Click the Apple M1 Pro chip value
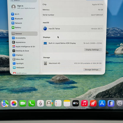Viewport: 123px width, 123px height. click(x=98, y=4)
